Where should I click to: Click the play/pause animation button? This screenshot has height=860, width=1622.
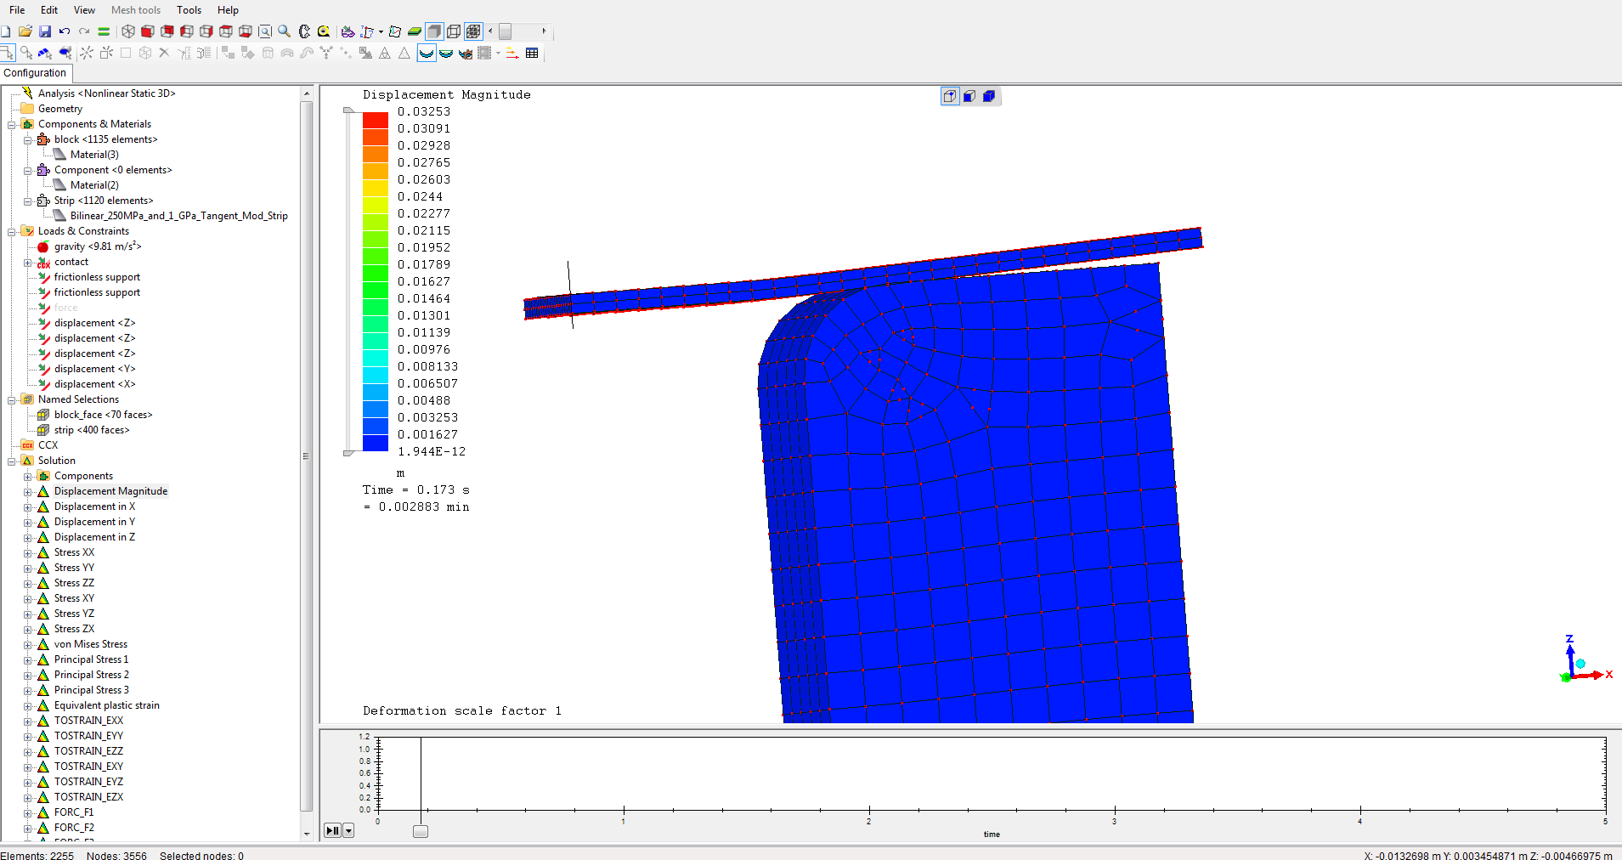pyautogui.click(x=332, y=831)
